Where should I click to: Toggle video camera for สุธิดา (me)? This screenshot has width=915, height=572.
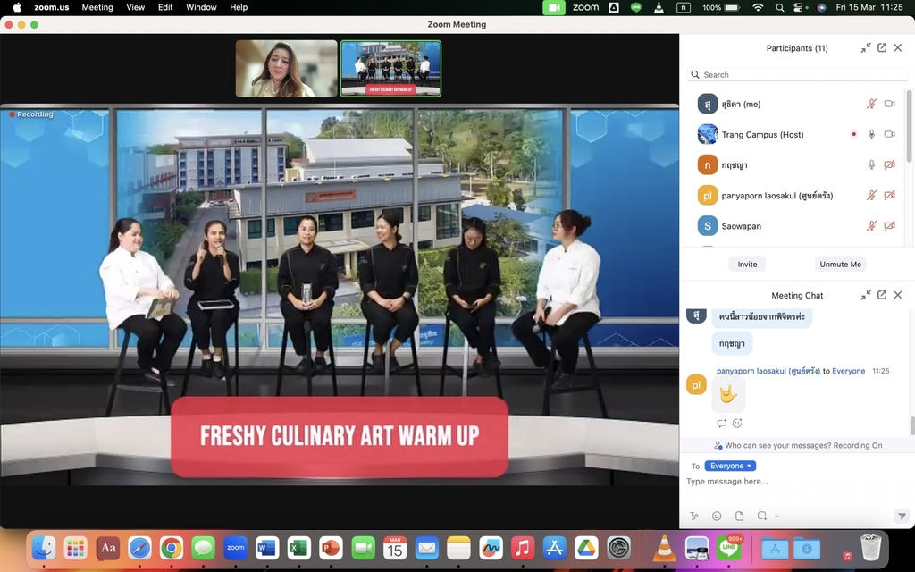click(x=889, y=104)
